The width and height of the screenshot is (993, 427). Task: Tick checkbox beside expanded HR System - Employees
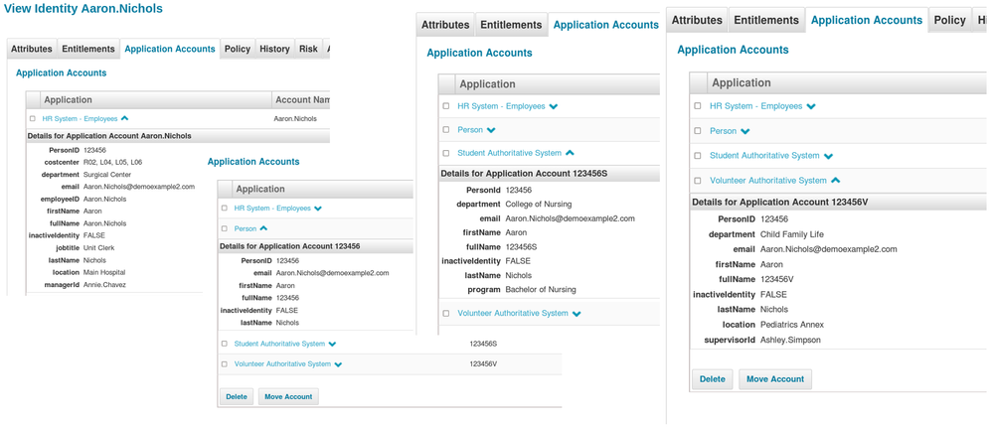33,119
